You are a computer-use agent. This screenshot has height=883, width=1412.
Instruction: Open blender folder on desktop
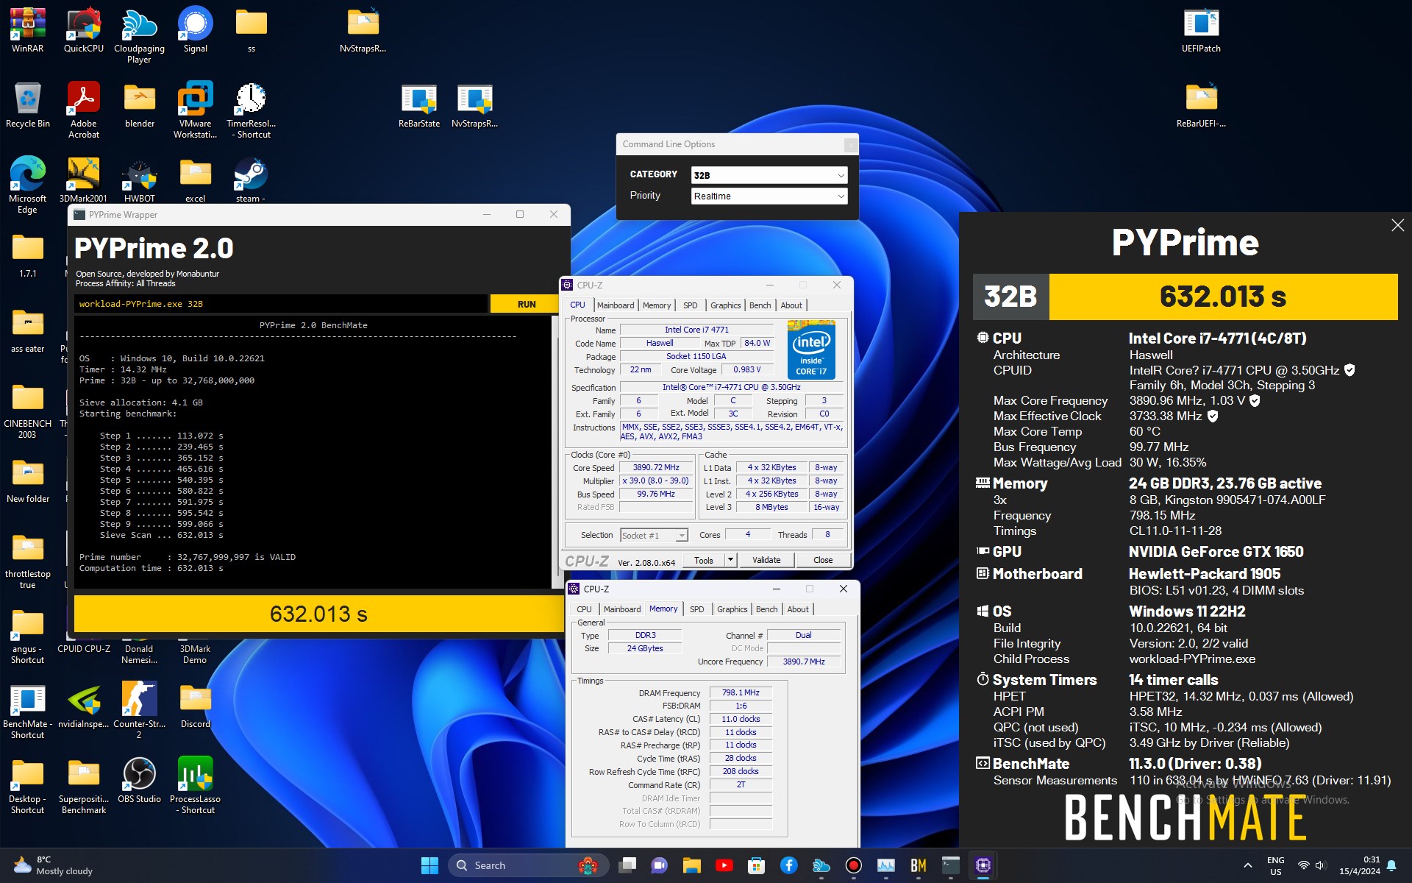click(139, 105)
